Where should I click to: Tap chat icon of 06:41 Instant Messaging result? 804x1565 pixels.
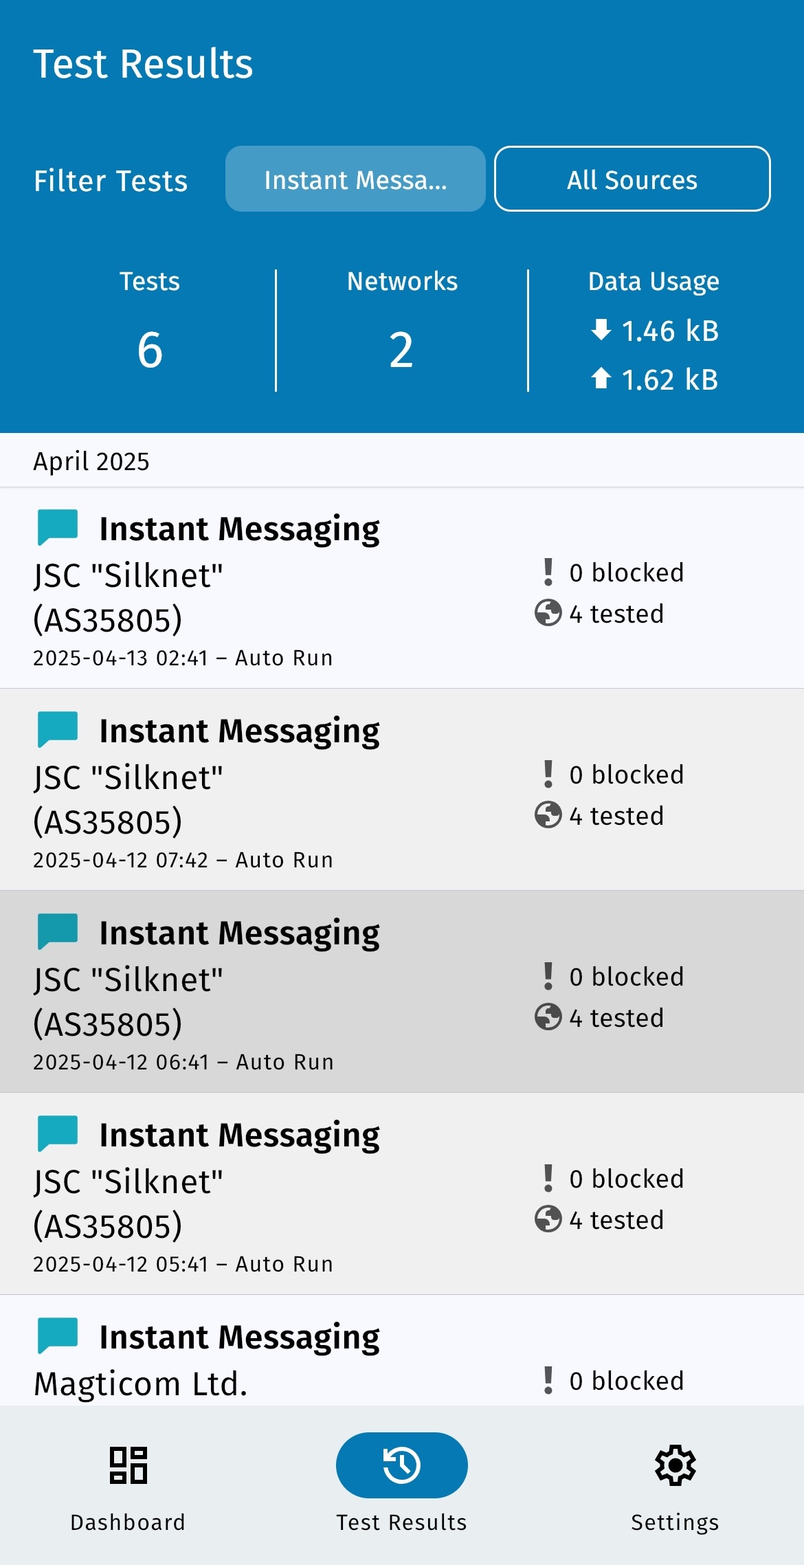(58, 931)
